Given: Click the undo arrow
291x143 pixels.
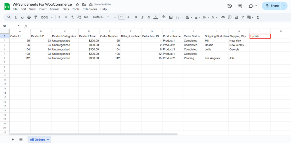Looking at the screenshot, I should (x=16, y=17).
